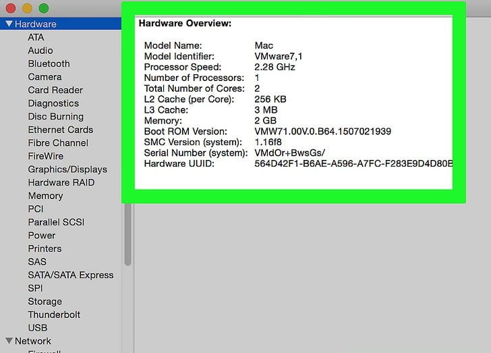Select SPI in the sidebar
This screenshot has height=353, width=491.
pyautogui.click(x=35, y=288)
